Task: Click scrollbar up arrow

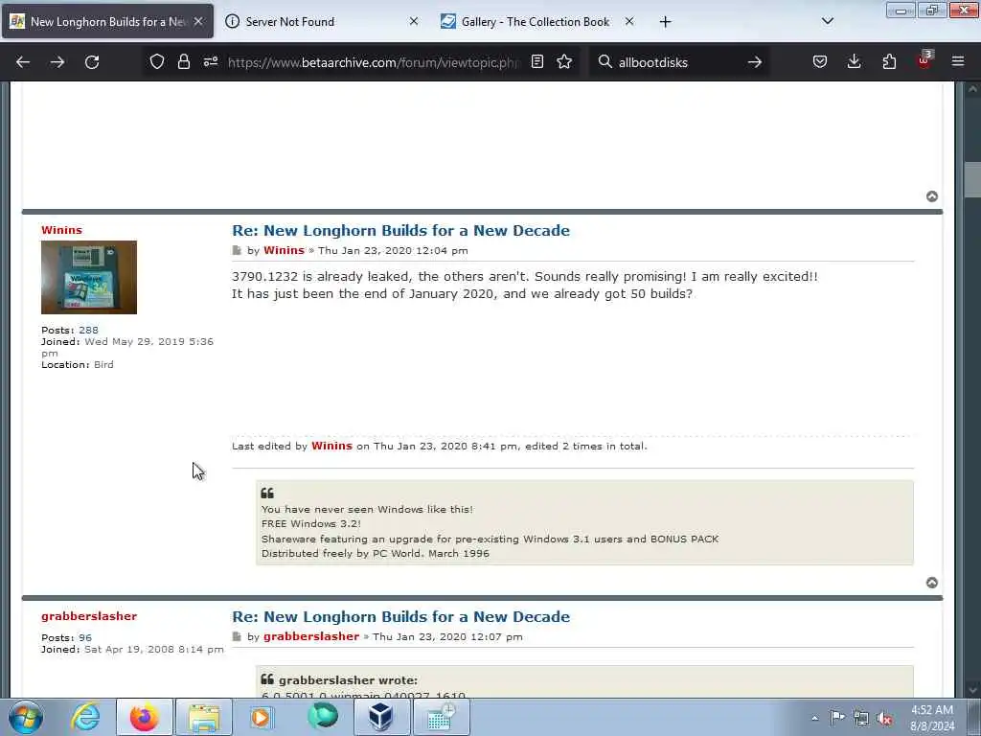Action: tap(972, 89)
